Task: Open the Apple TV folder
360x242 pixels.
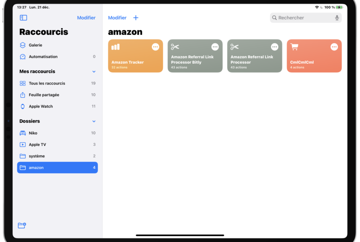Action: click(57, 145)
